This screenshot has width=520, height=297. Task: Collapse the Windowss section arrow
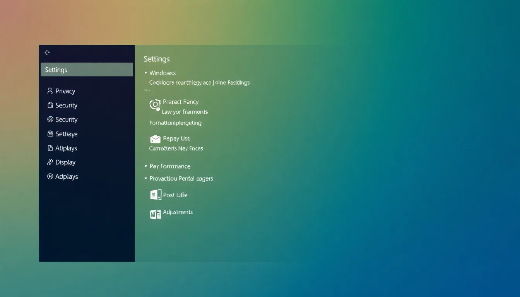pos(146,73)
